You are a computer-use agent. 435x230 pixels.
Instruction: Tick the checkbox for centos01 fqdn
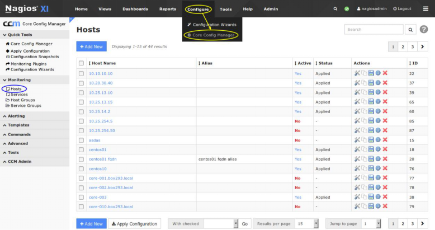click(81, 159)
